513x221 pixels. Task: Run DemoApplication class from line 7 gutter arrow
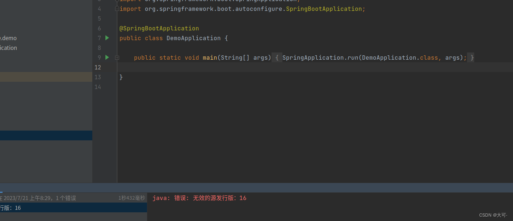pyautogui.click(x=107, y=38)
